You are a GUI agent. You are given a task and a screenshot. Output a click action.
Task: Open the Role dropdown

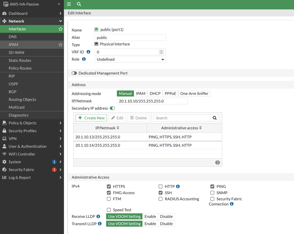(130, 60)
